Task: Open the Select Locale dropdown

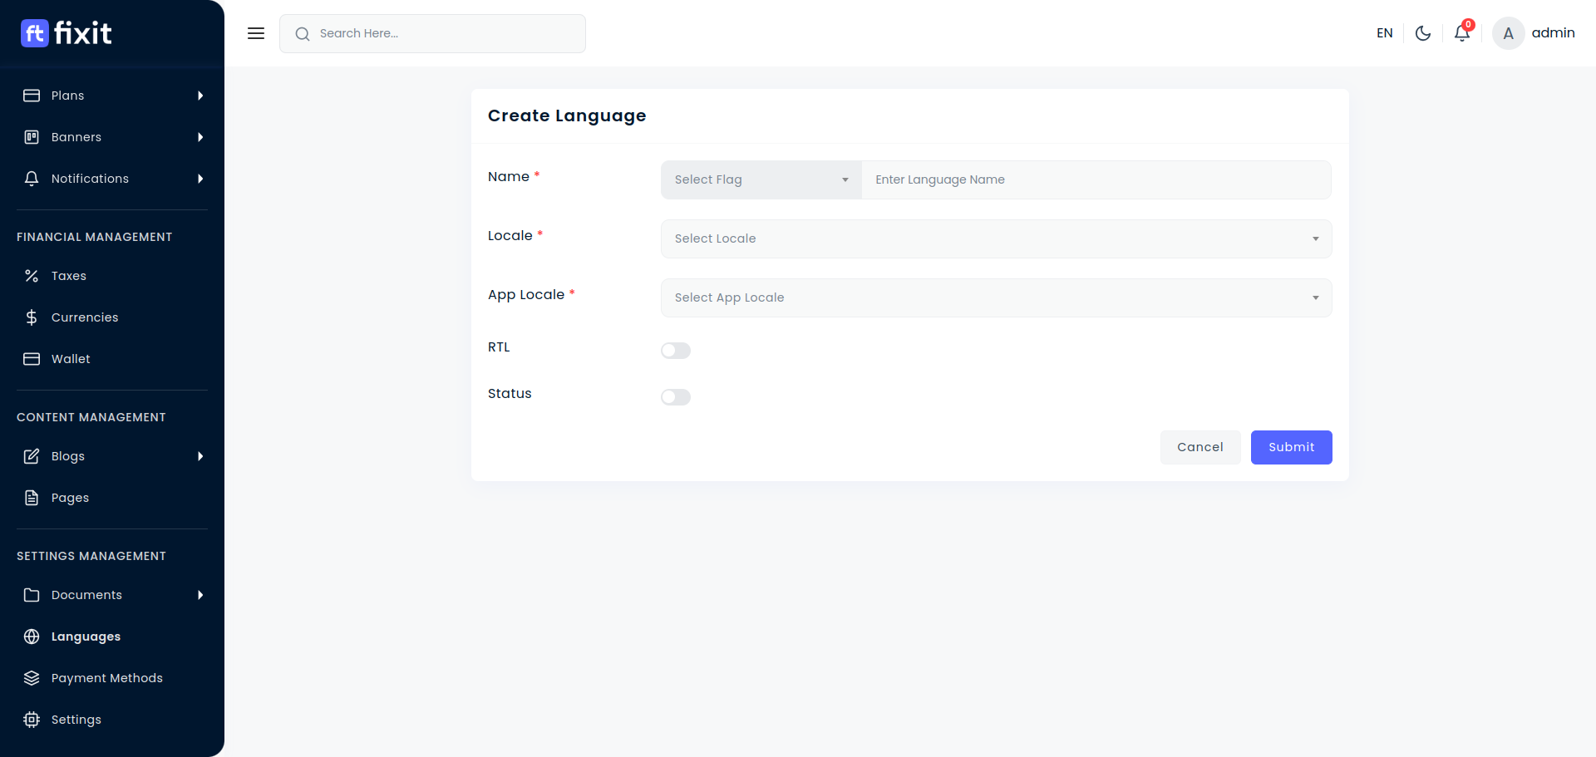Action: (996, 238)
